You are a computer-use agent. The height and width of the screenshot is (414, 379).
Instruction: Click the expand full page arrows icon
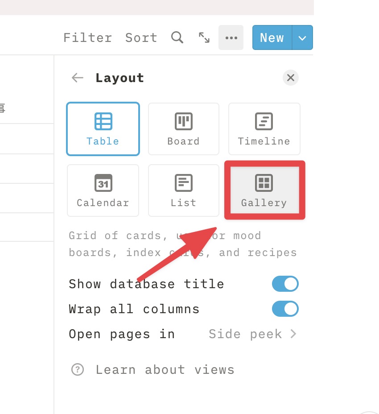pos(204,37)
